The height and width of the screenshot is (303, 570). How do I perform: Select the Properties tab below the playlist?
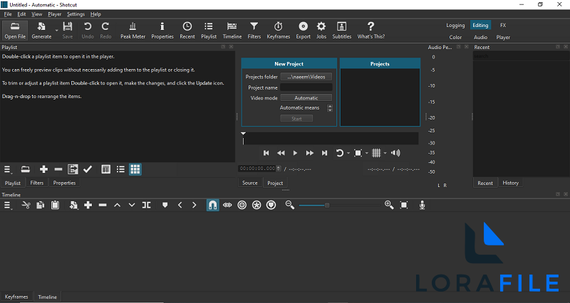point(64,183)
